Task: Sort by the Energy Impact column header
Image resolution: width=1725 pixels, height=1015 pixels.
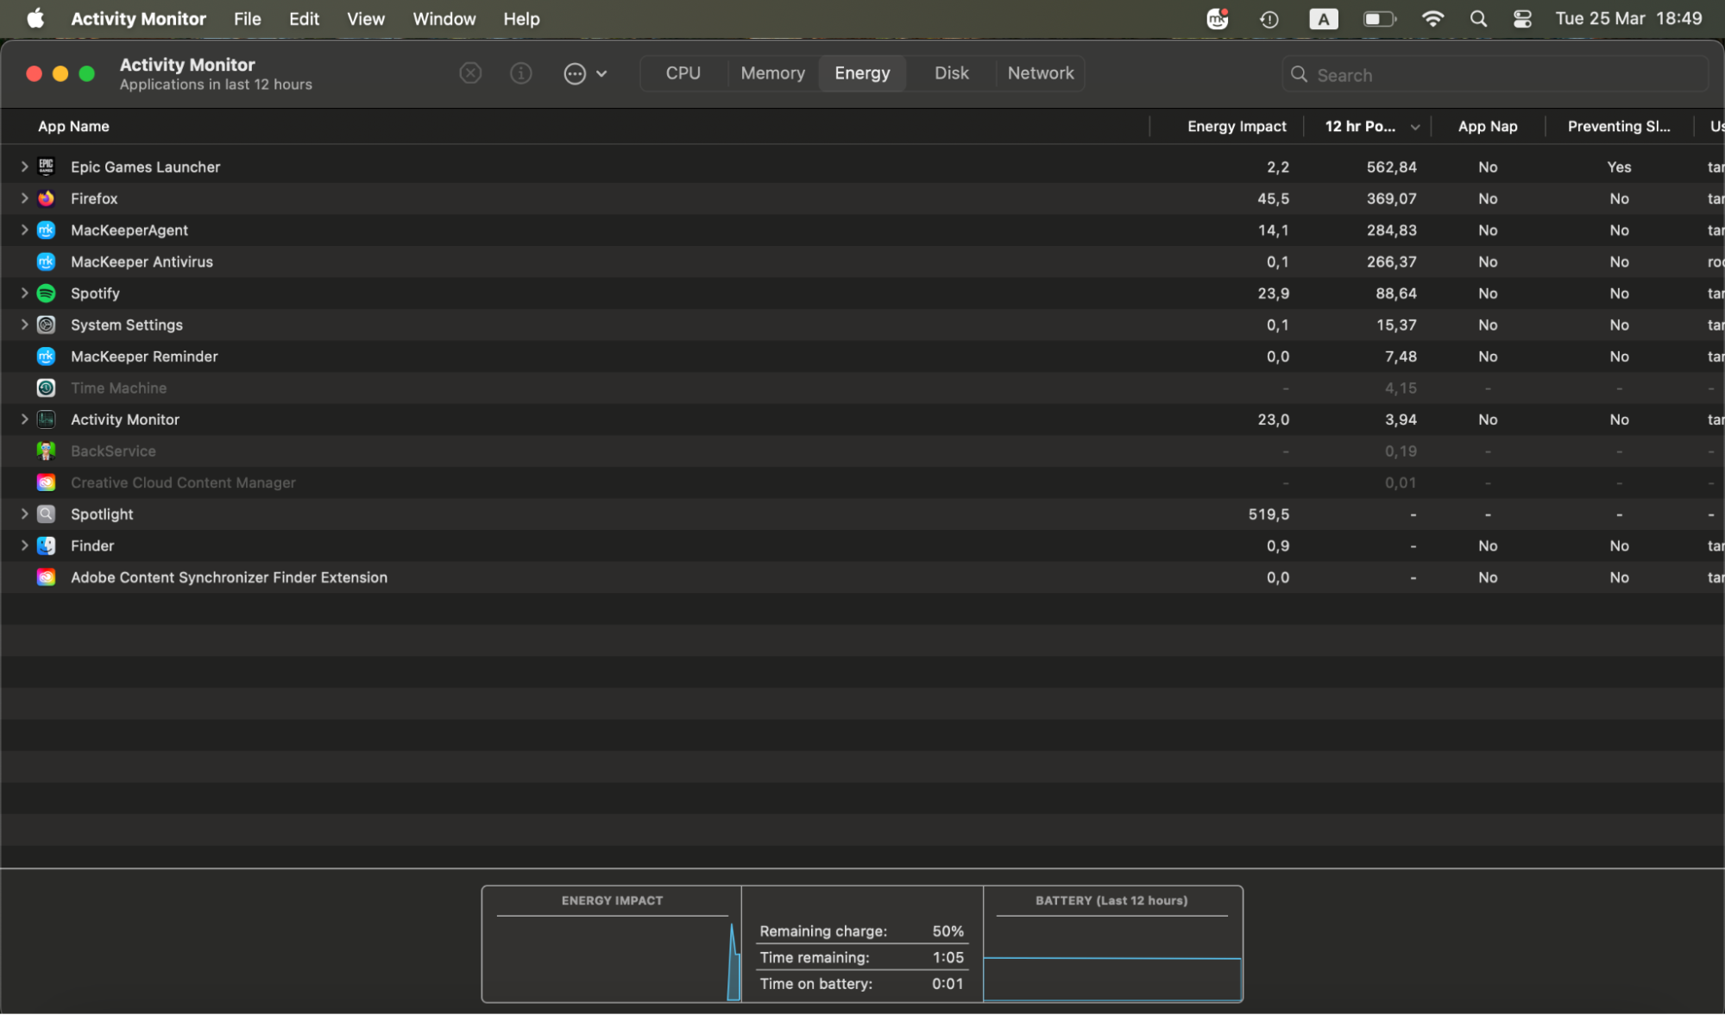Action: pyautogui.click(x=1236, y=126)
